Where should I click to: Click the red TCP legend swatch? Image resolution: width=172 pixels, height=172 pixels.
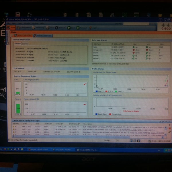[x=106, y=91]
